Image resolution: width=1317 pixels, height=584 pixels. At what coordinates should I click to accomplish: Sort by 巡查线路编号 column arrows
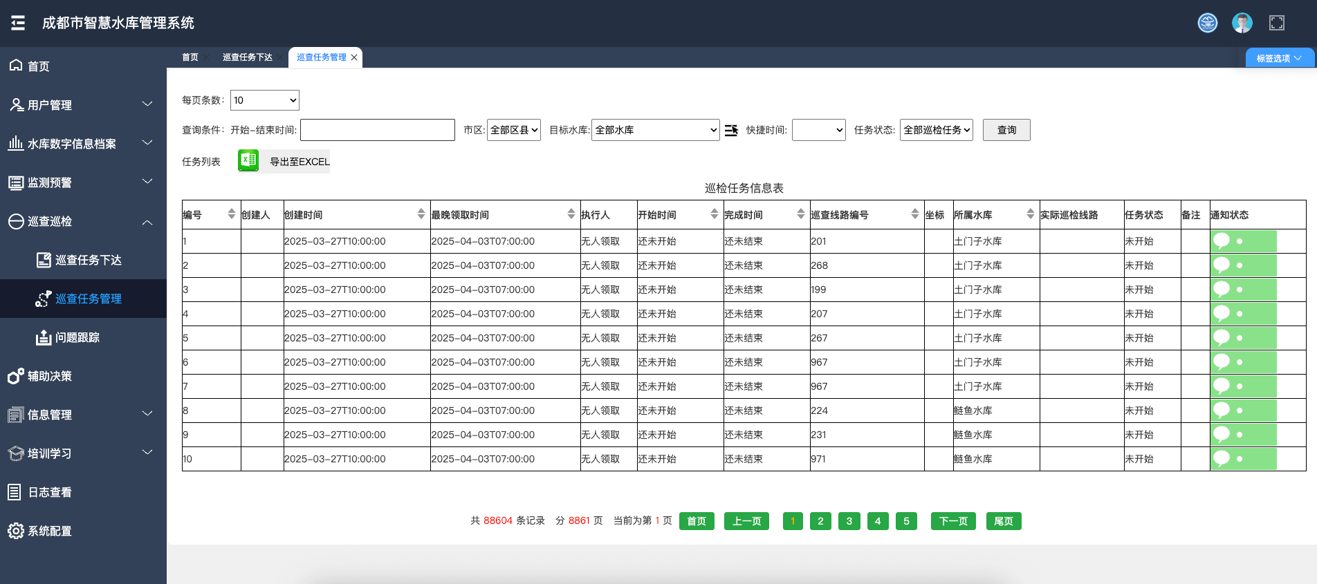pyautogui.click(x=915, y=214)
